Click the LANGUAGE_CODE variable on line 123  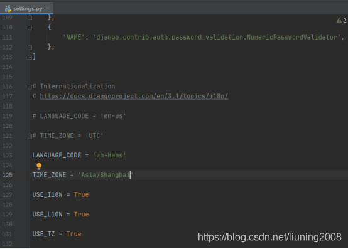coord(57,156)
